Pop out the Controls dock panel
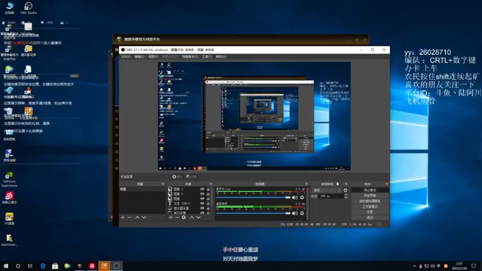 click(386, 184)
